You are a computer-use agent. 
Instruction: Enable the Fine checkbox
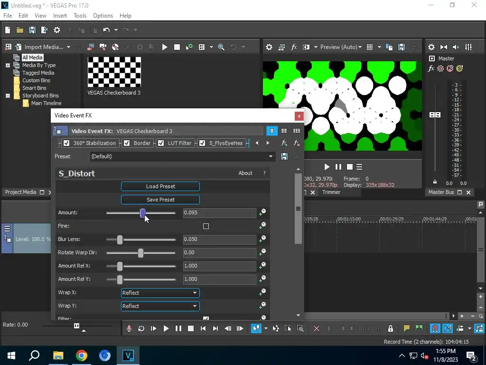coord(206,226)
